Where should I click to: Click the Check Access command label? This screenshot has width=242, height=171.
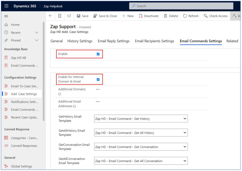[x=218, y=16]
